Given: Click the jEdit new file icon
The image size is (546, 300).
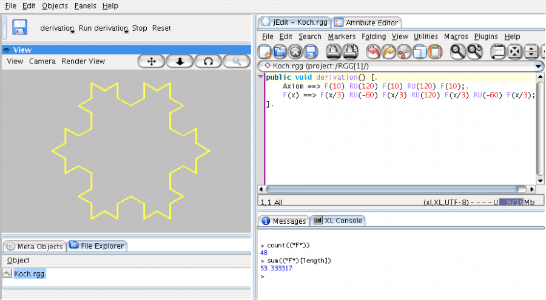Looking at the screenshot, I should click(265, 52).
